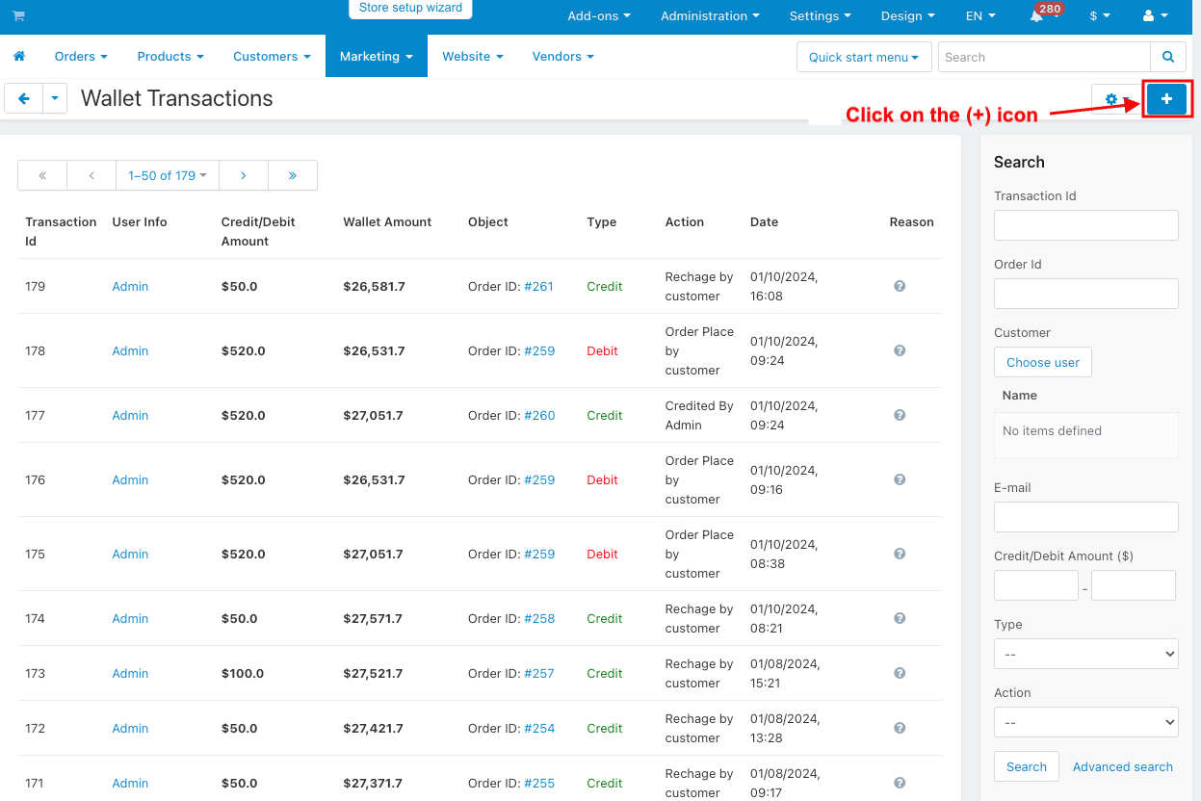Open order #258 link

539,618
